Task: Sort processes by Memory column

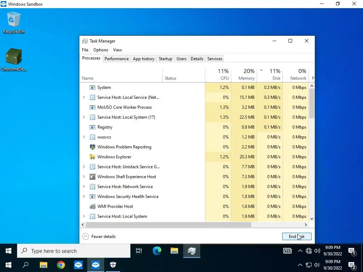Action: (244, 75)
